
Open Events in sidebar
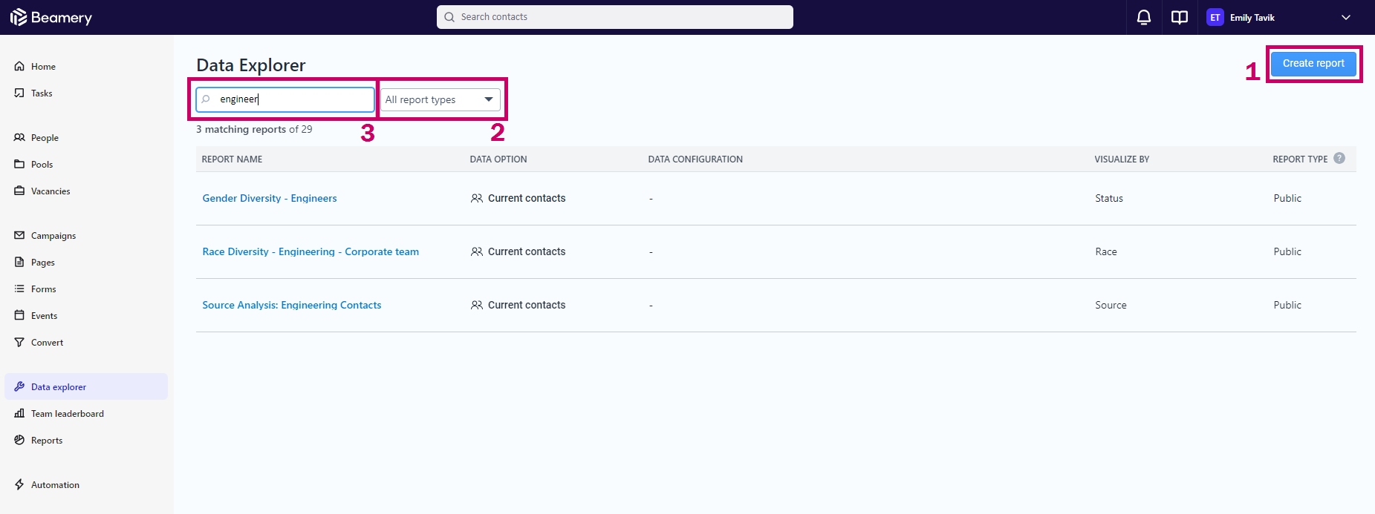(x=86, y=315)
